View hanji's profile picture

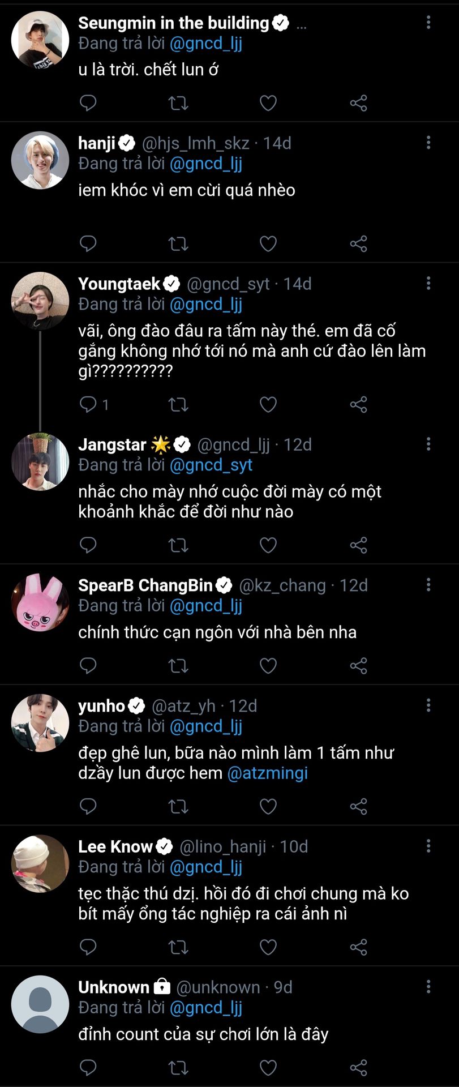[40, 160]
